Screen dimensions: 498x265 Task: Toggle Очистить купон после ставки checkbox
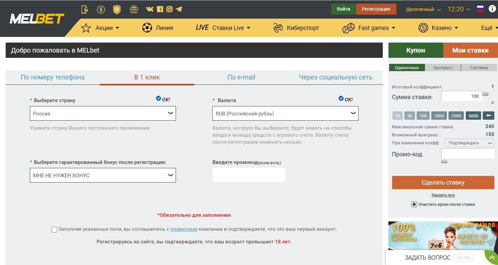click(414, 204)
